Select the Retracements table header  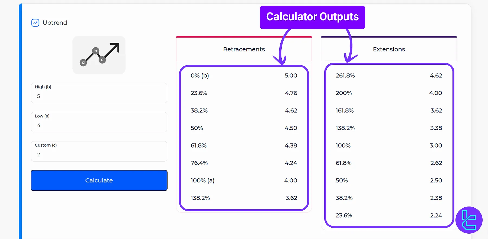[244, 49]
